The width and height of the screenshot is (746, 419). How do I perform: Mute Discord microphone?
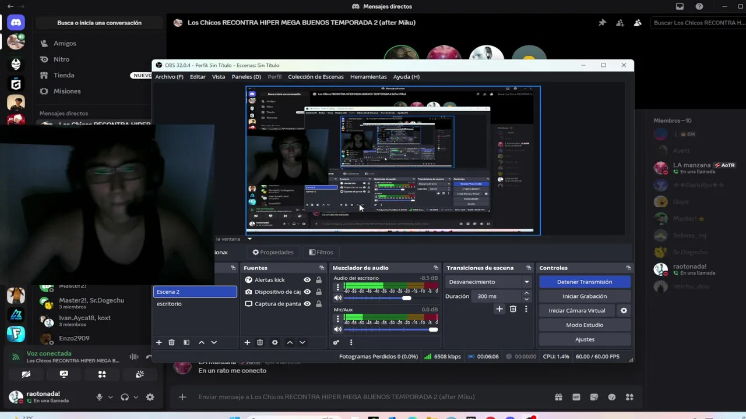pyautogui.click(x=99, y=397)
